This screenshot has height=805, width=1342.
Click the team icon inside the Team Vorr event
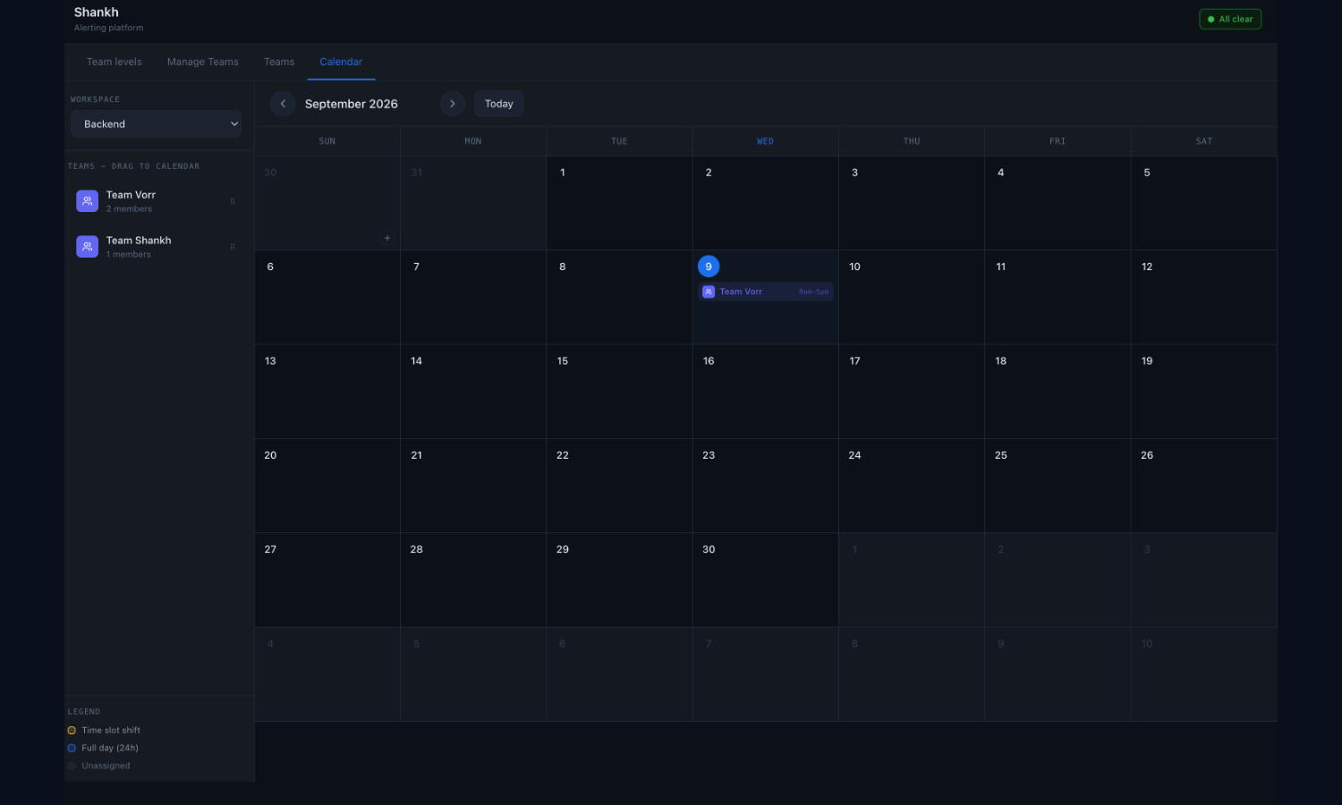click(x=709, y=292)
